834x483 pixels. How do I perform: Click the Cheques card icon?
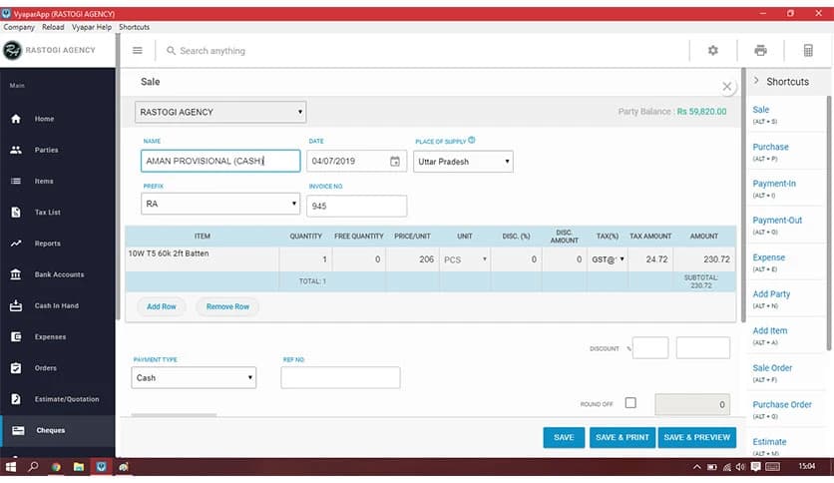point(18,430)
